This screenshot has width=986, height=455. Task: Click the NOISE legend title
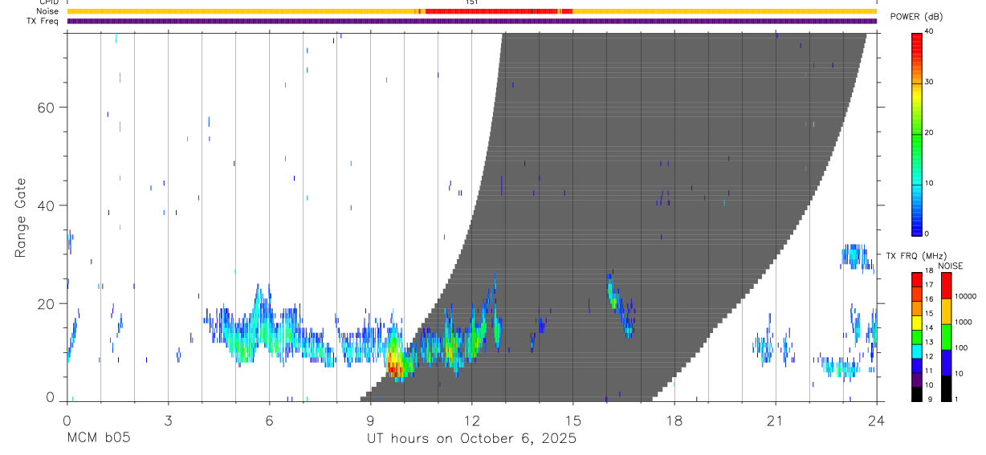(x=951, y=266)
